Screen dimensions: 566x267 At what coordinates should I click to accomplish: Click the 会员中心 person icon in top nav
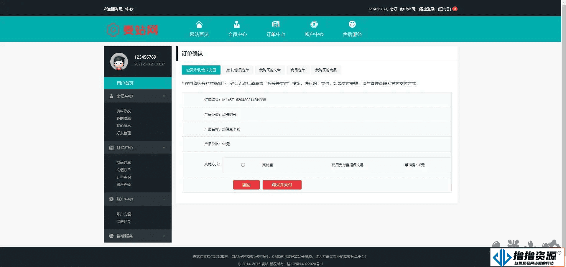click(x=236, y=24)
